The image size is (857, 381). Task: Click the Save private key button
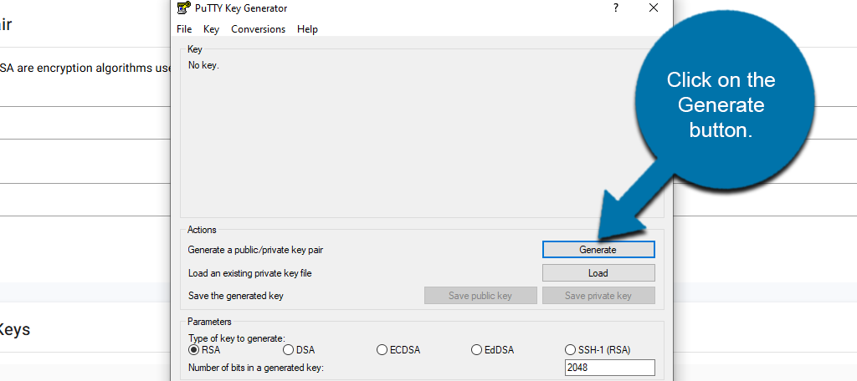[598, 296]
